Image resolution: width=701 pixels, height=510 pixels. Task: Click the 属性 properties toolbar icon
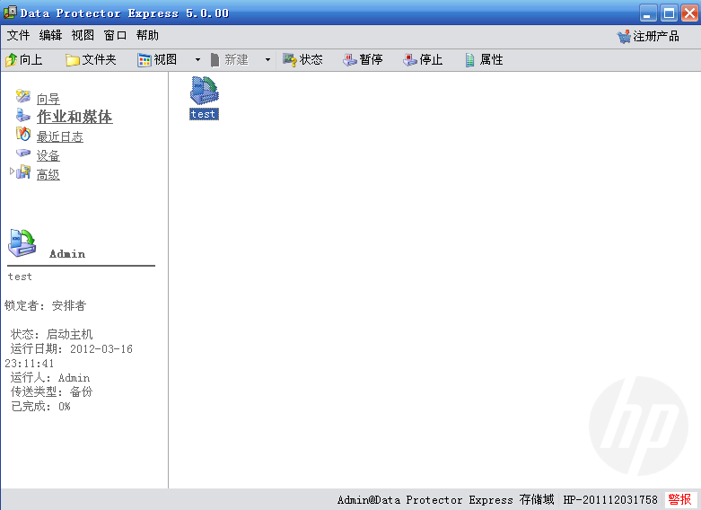469,60
